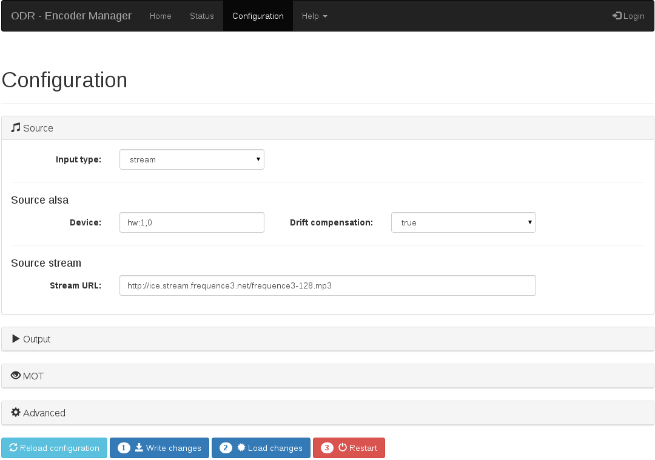Click the ODR - Encoder Manager brand link
Image resolution: width=655 pixels, height=460 pixels.
[71, 16]
